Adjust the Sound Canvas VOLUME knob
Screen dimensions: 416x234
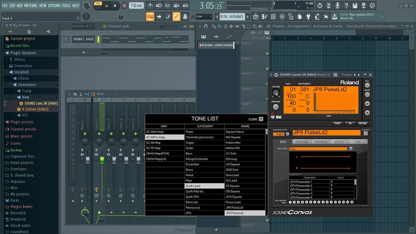[276, 93]
